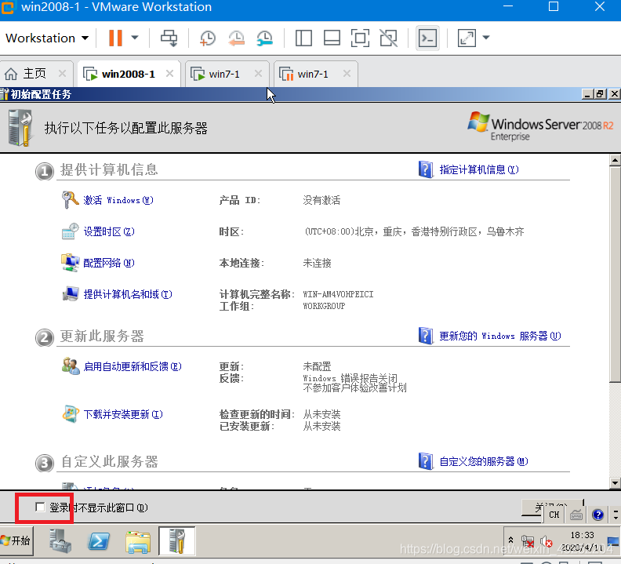Open Windows Explorer from the taskbar

click(138, 542)
